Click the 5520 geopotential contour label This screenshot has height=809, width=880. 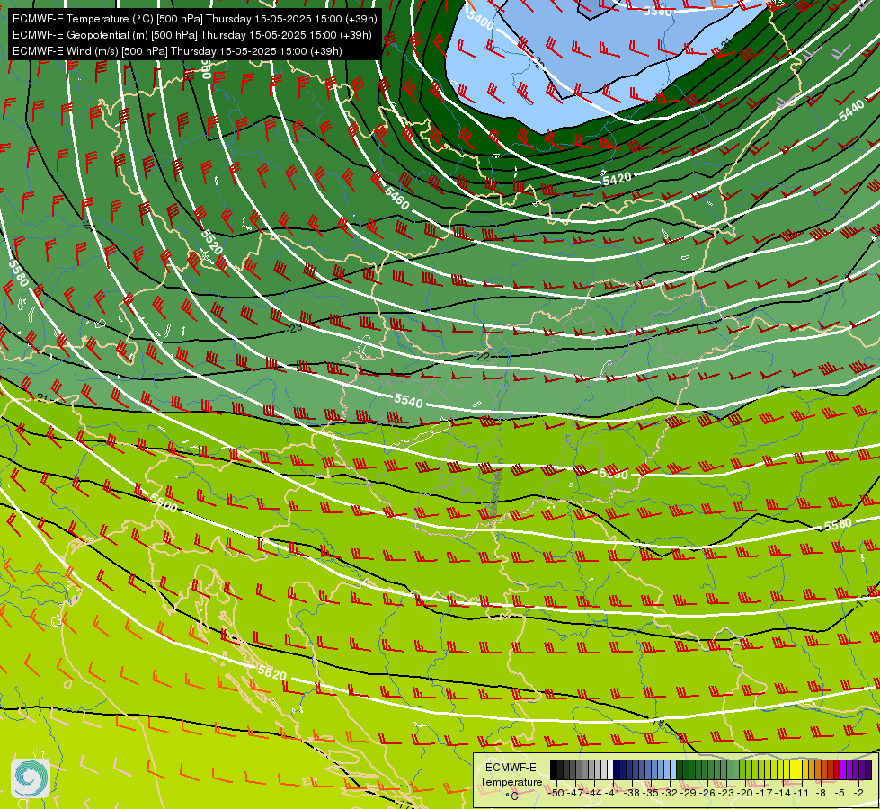pyautogui.click(x=211, y=242)
